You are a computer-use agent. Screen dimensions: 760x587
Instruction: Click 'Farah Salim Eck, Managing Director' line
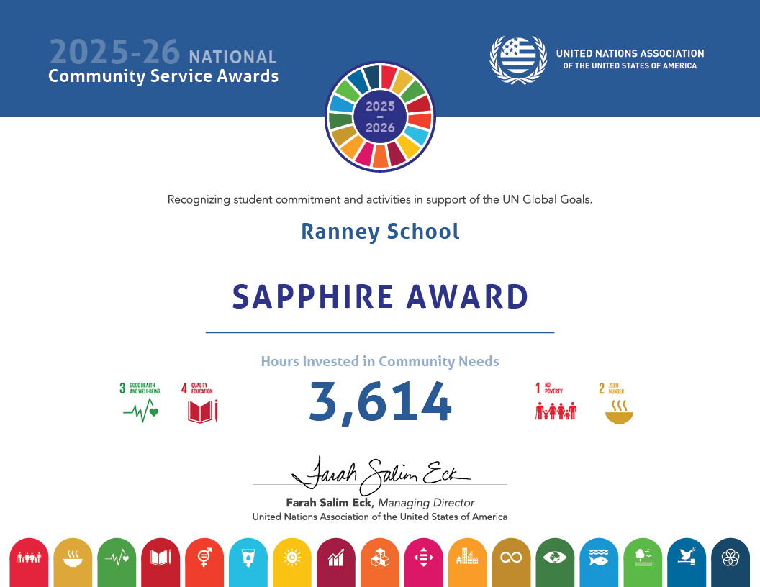tap(380, 503)
